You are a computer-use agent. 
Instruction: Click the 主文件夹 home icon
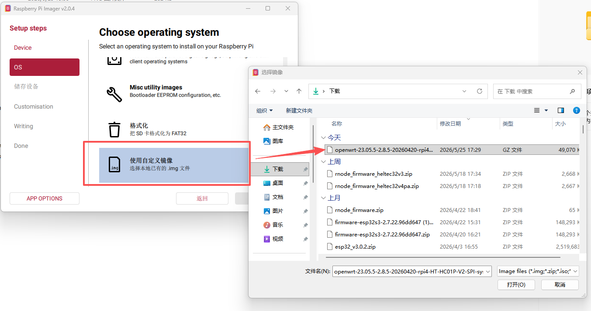tap(267, 127)
